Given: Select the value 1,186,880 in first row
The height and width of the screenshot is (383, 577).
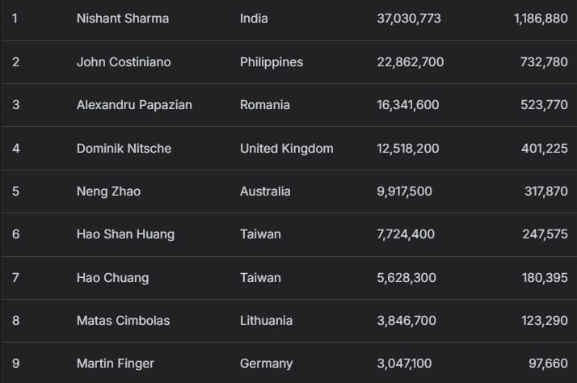Looking at the screenshot, I should (541, 19).
